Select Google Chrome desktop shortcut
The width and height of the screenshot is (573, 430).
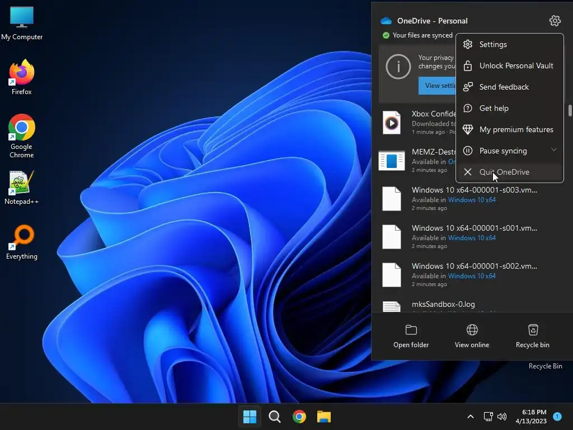pos(22,136)
